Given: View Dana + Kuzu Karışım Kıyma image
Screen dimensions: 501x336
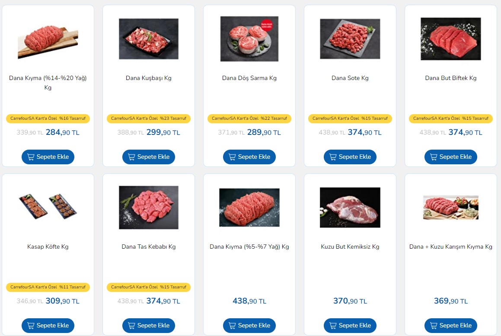Looking at the screenshot, I should click(x=450, y=208).
